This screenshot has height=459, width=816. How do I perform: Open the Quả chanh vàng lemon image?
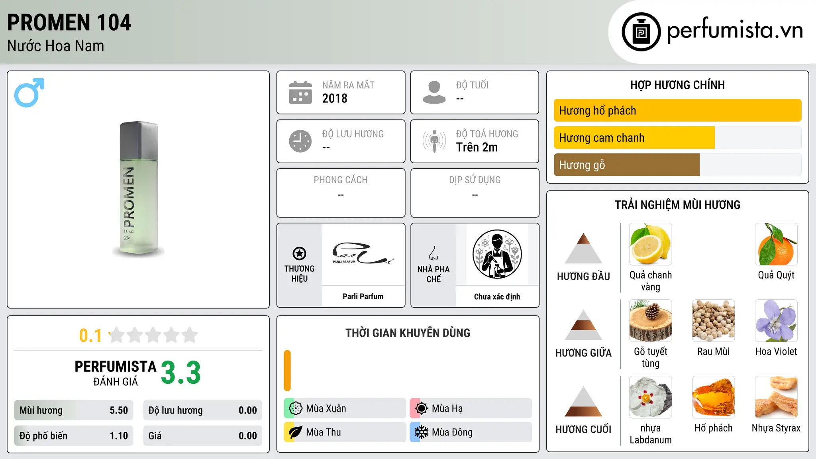pyautogui.click(x=651, y=244)
